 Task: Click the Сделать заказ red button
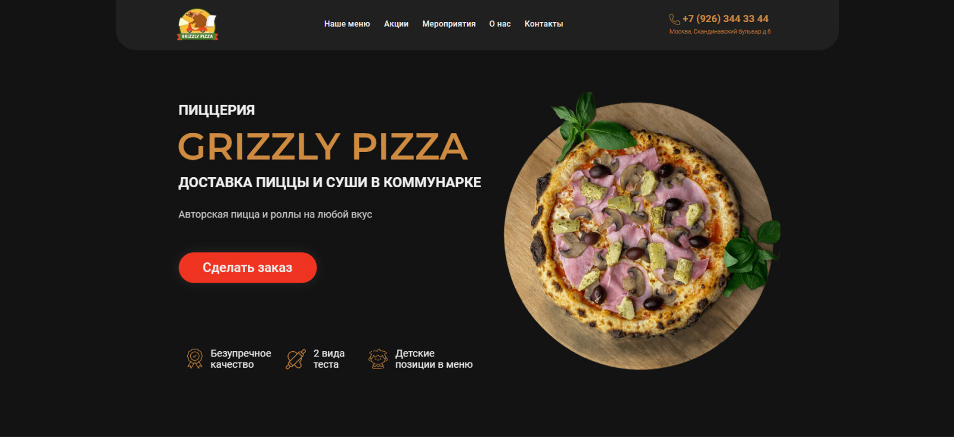coord(247,268)
